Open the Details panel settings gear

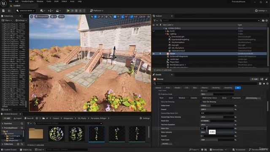tap(267, 84)
